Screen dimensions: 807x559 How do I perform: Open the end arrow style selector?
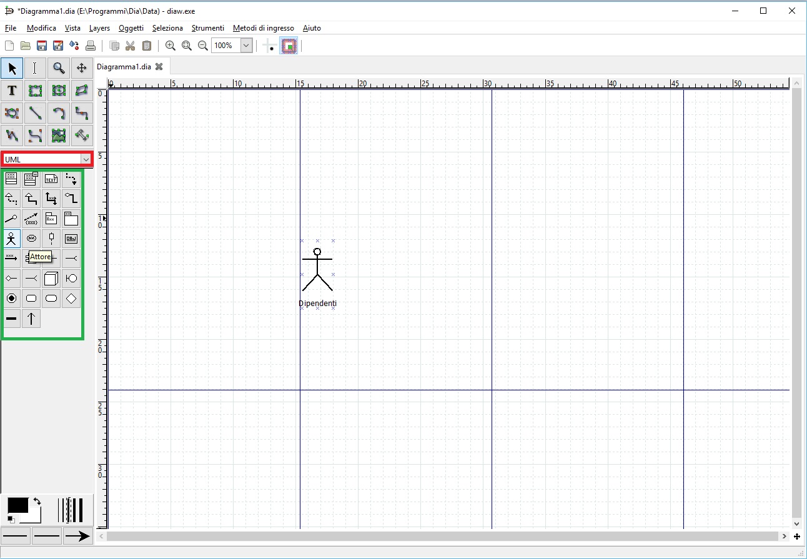(77, 536)
